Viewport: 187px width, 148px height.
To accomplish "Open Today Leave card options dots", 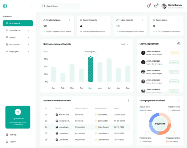I will pos(179,20).
